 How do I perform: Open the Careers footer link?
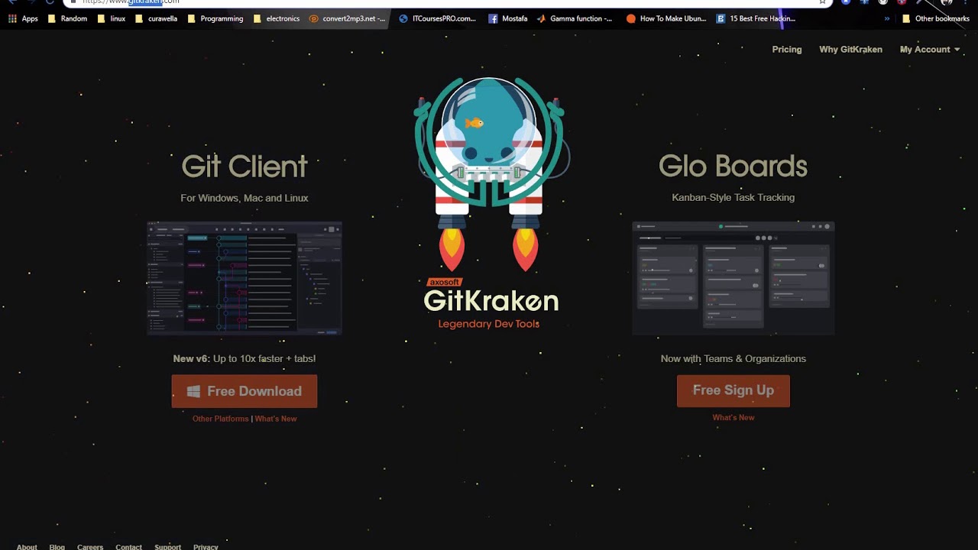[90, 547]
